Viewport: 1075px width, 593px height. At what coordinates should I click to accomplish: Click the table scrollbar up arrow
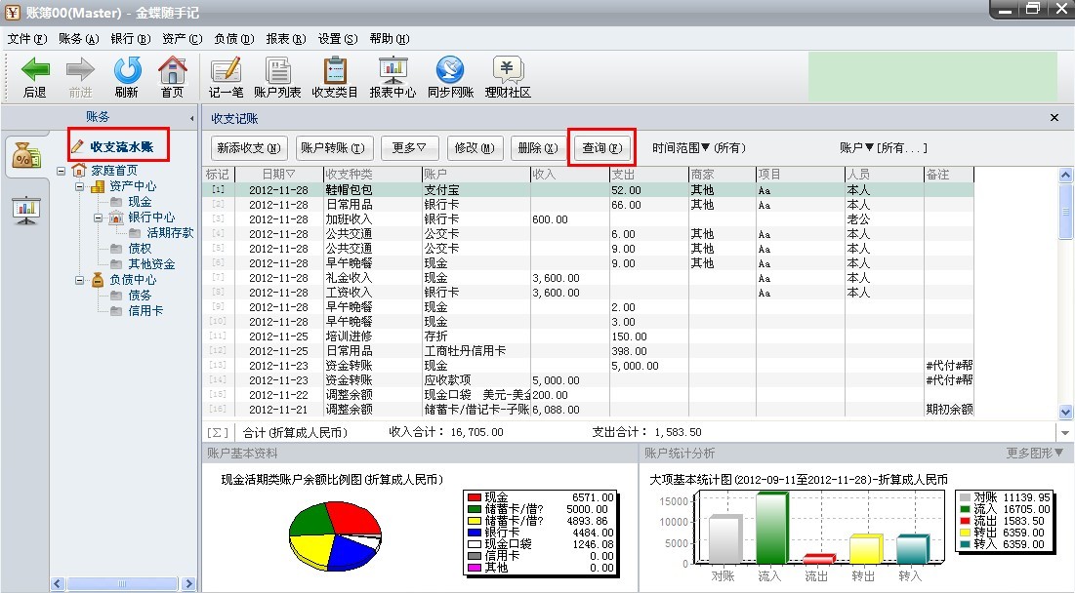click(1065, 175)
